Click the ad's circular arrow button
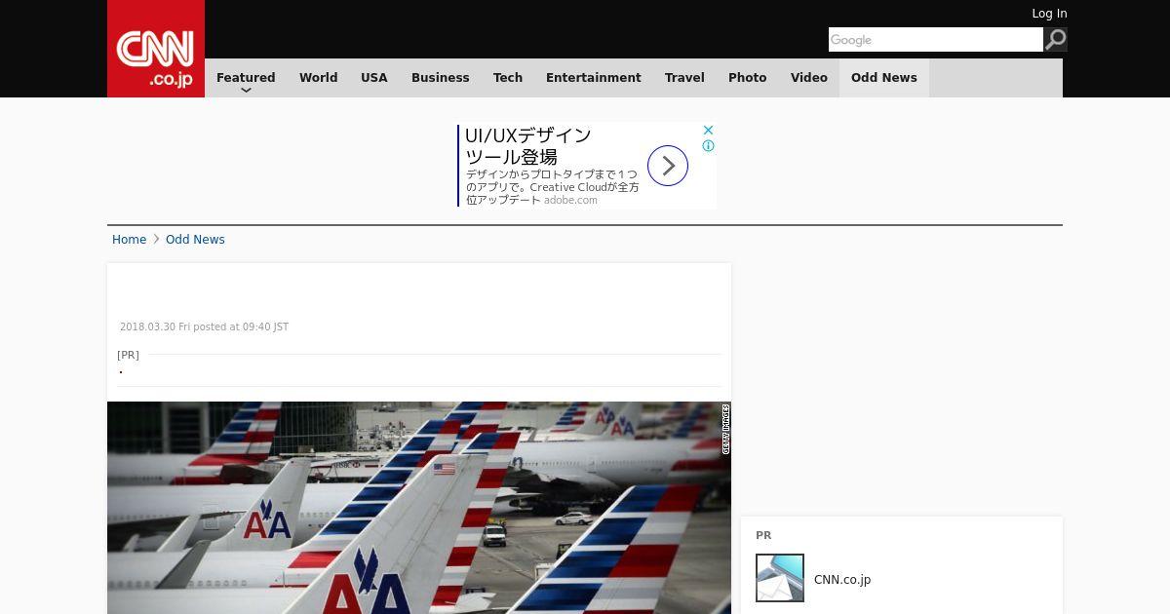Image resolution: width=1170 pixels, height=614 pixels. [668, 166]
